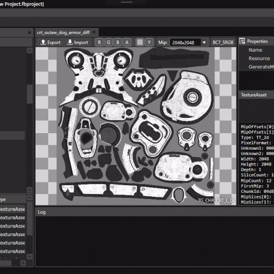274x274 pixels.
Task: Click the Depth: 1 info line
Action: [251, 169]
